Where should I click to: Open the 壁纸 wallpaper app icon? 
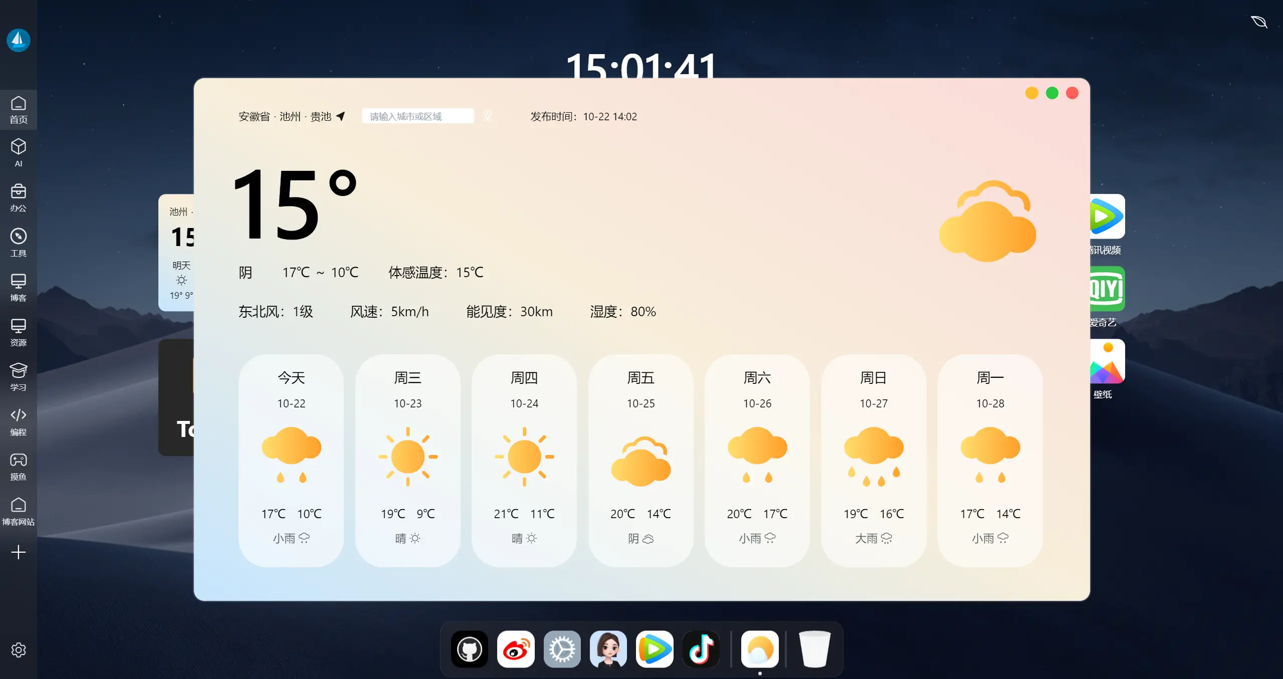tap(1108, 362)
